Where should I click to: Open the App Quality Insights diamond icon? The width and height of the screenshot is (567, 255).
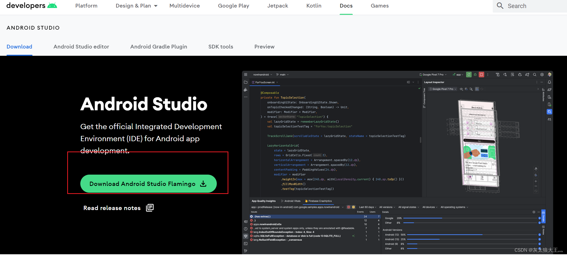tap(246, 236)
